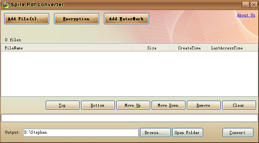259x143 pixels.
Task: Sort list by Size column header
Action: [152, 48]
